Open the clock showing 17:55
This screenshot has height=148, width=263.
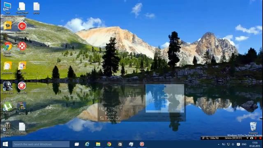[255, 144]
